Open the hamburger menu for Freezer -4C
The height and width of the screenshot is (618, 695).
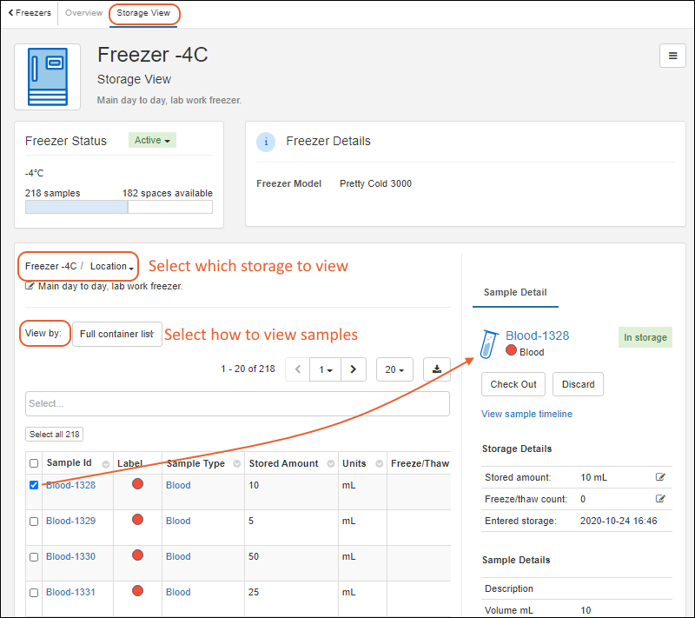point(672,55)
